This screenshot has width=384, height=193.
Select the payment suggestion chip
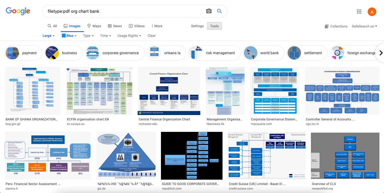pyautogui.click(x=24, y=53)
